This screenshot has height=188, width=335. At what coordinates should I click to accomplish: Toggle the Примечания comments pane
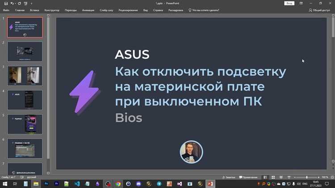coord(248,177)
